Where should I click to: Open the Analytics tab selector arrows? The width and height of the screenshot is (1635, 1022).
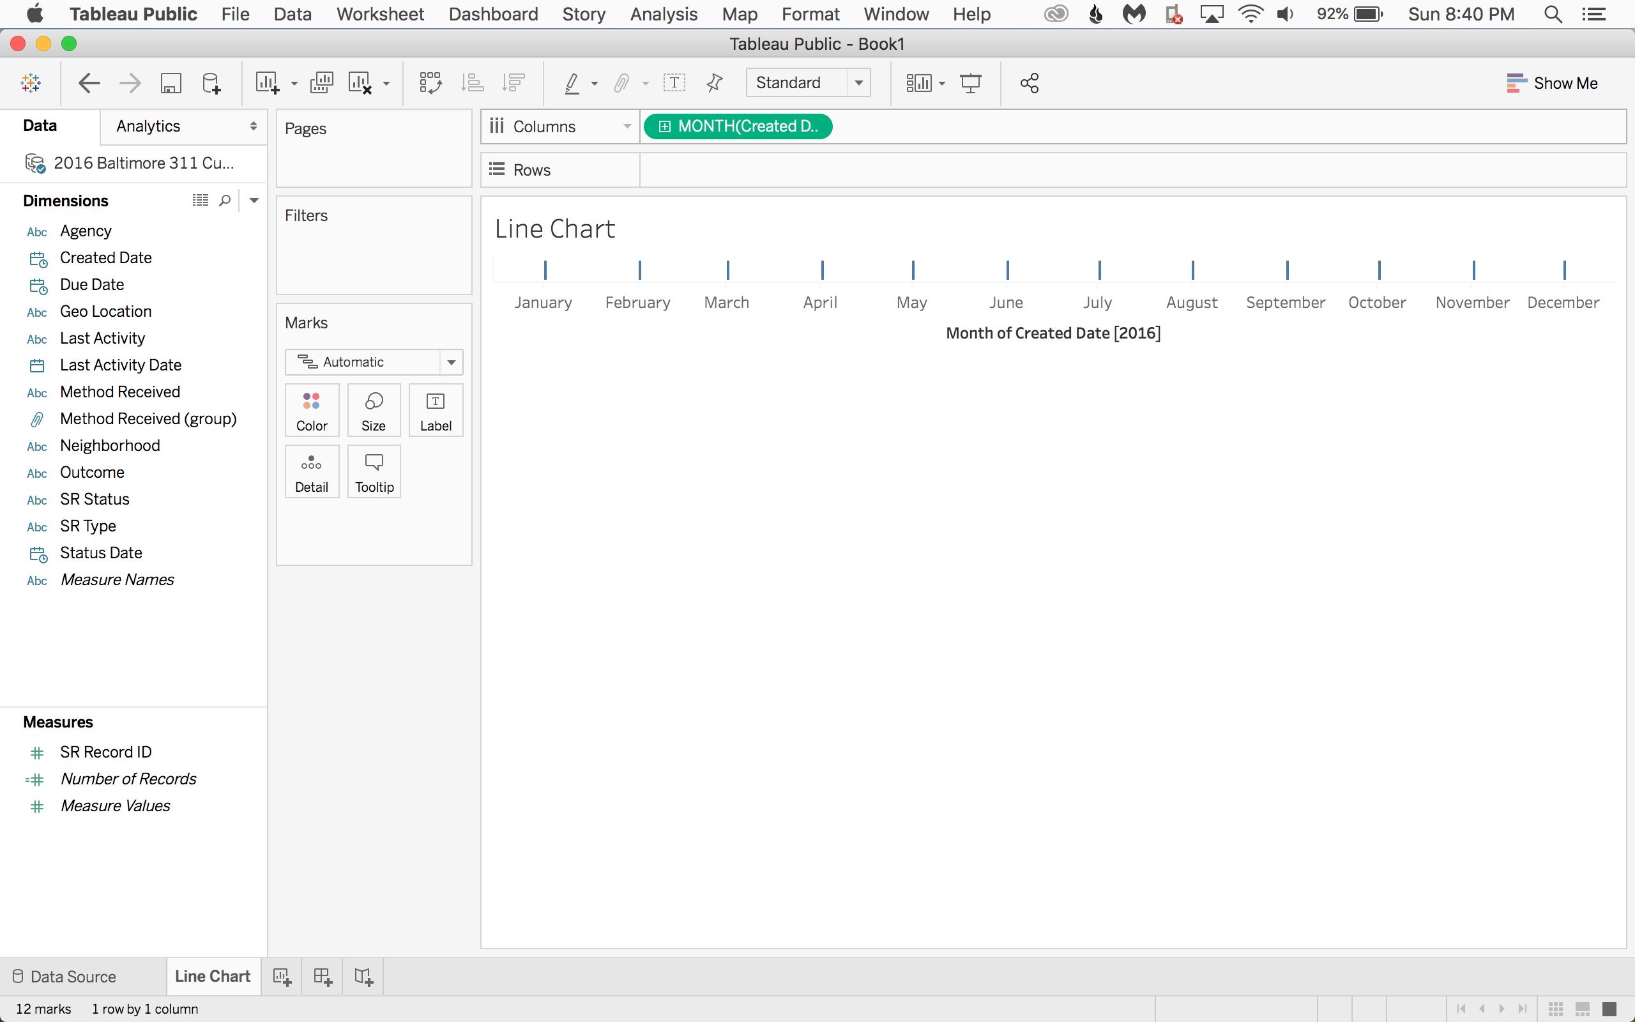254,126
